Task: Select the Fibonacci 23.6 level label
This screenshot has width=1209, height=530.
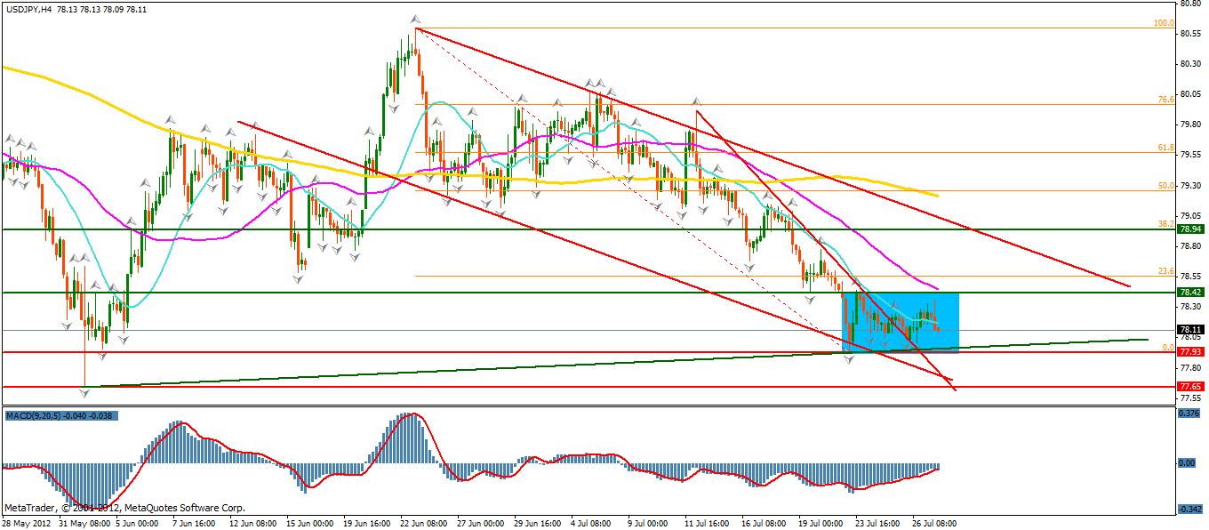Action: pyautogui.click(x=1166, y=271)
